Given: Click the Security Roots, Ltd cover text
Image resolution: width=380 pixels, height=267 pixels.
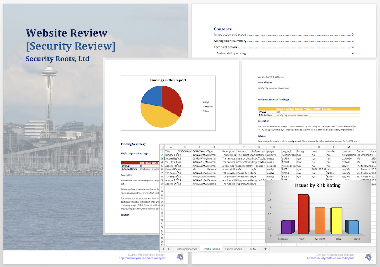Looking at the screenshot, I should [58, 59].
